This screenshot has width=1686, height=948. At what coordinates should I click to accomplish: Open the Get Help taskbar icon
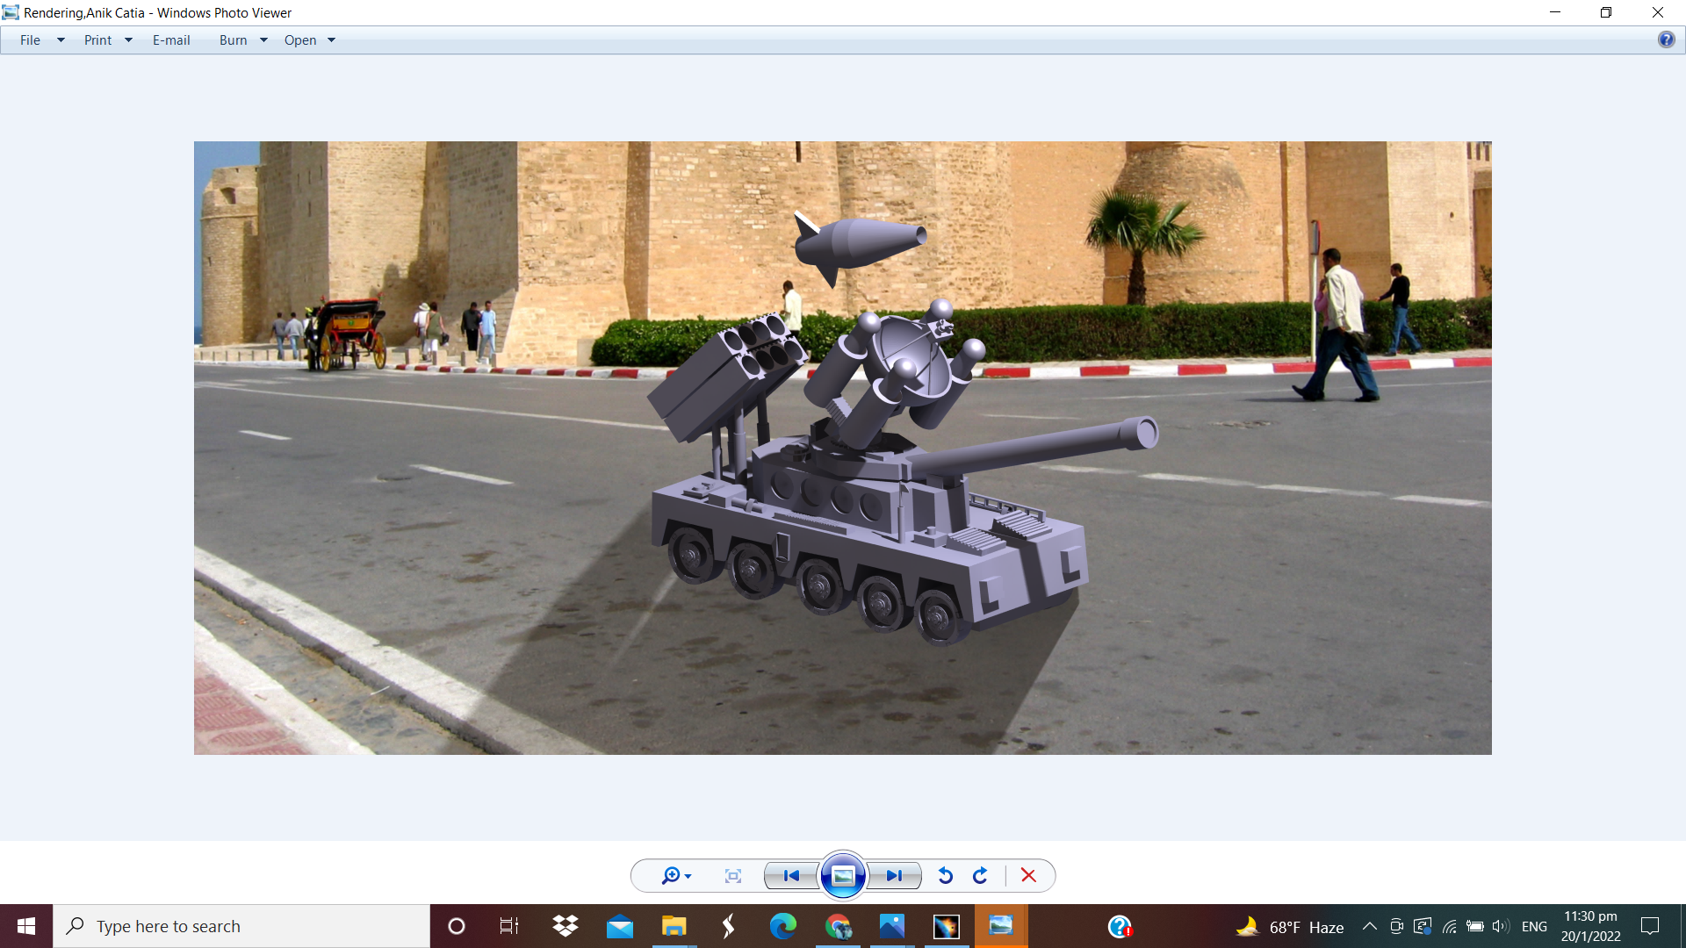tap(1120, 926)
